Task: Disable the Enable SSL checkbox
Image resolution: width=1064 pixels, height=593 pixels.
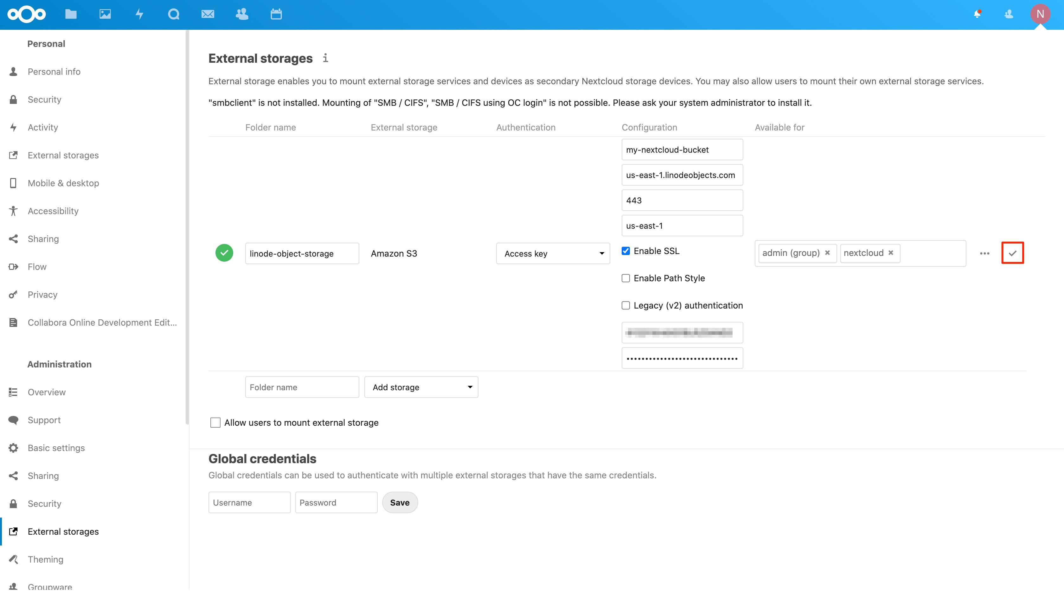Action: point(625,251)
